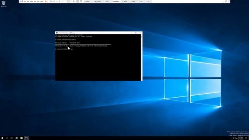Viewport: 249px width, 140px height.
Task: Minimize the Command Prompt window
Action: point(131,33)
